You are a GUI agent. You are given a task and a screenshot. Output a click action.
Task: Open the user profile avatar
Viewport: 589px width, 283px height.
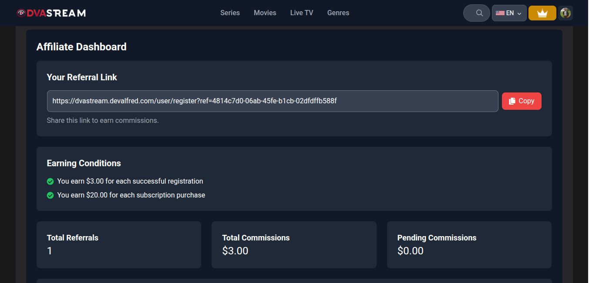[x=565, y=13]
